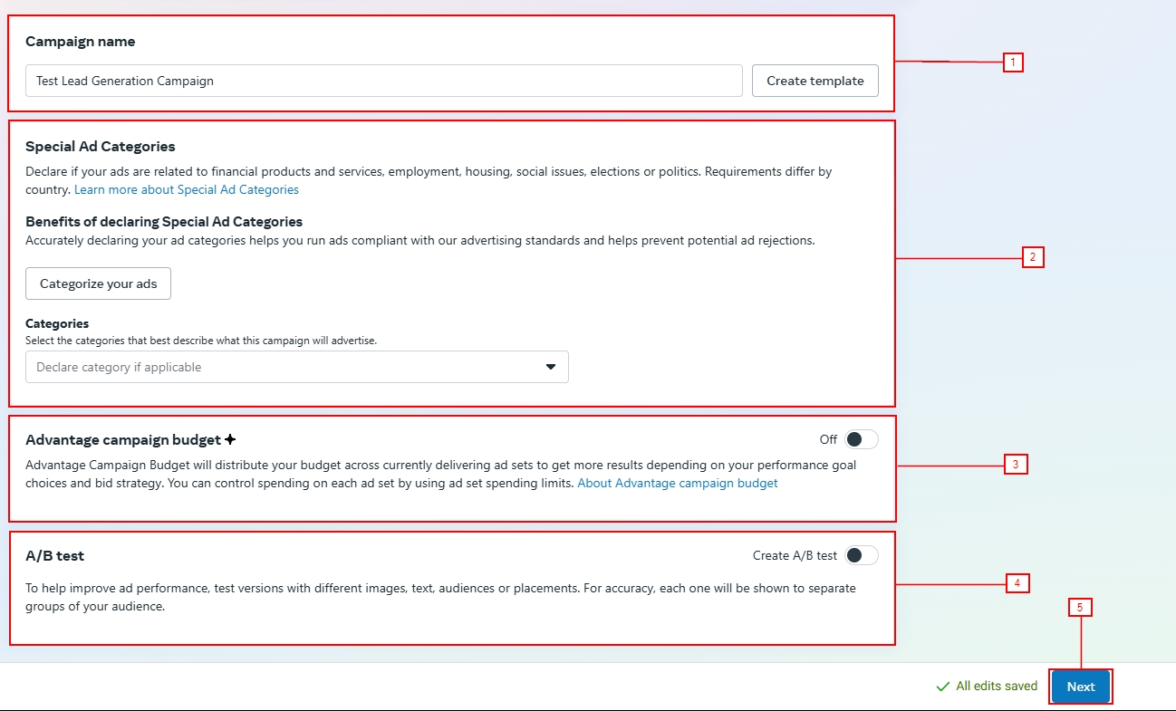This screenshot has width=1176, height=711.
Task: Click the numbered callout box 2
Action: (x=1034, y=257)
